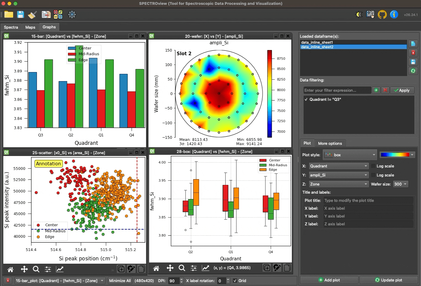Remove the filter with the red X icon
The width and height of the screenshot is (421, 286).
385,90
